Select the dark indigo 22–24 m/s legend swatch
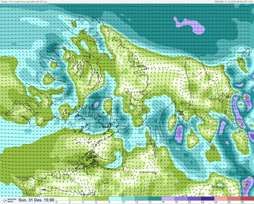The image size is (254, 204). (208, 198)
